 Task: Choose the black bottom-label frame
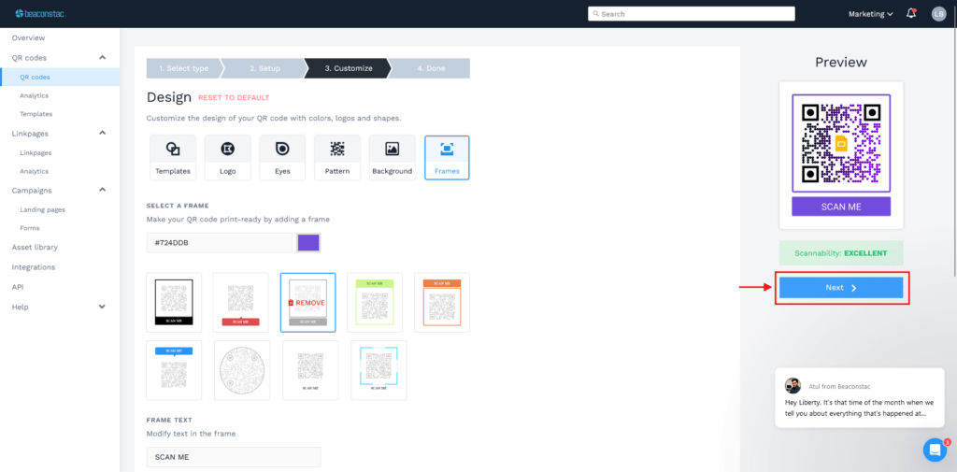tap(174, 302)
